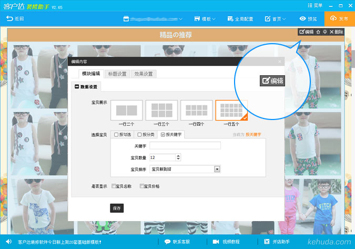
Task: Select the five-per-row layout thumbnail
Action: coord(231,110)
